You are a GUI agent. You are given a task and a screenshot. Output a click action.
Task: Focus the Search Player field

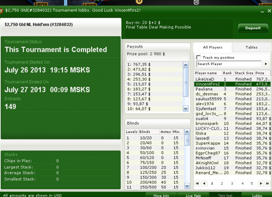point(229,64)
